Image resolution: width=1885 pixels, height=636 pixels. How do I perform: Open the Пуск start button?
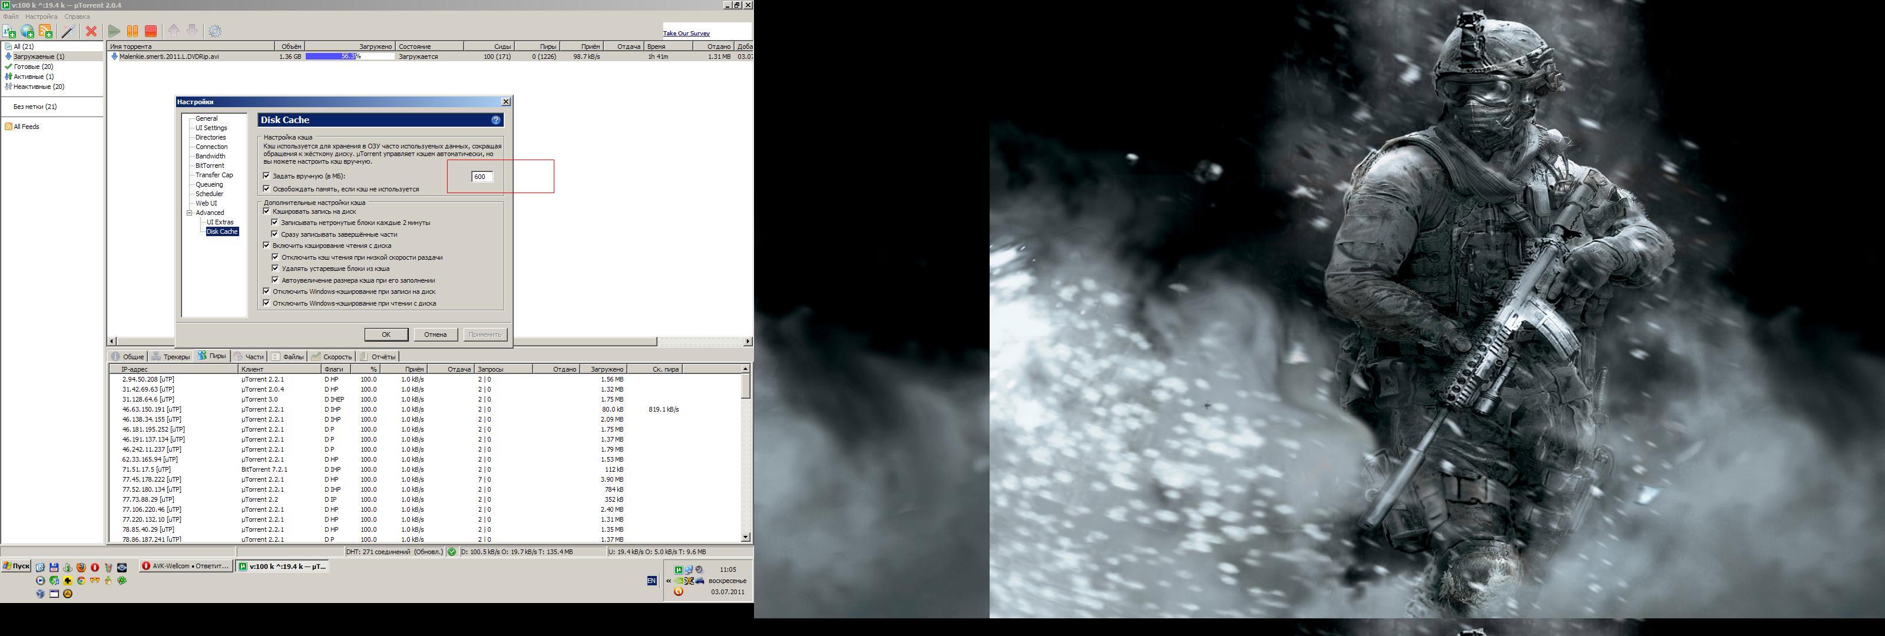(16, 567)
